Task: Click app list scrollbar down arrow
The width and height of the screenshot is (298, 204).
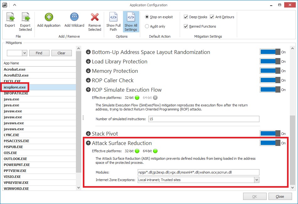Action: [x=78, y=188]
